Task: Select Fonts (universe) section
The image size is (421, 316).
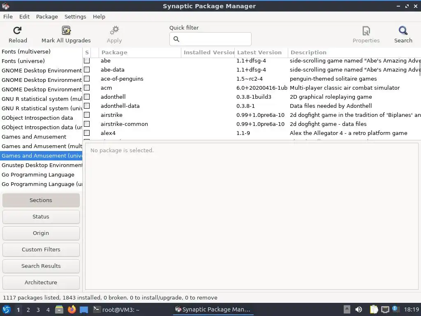Action: (23, 61)
